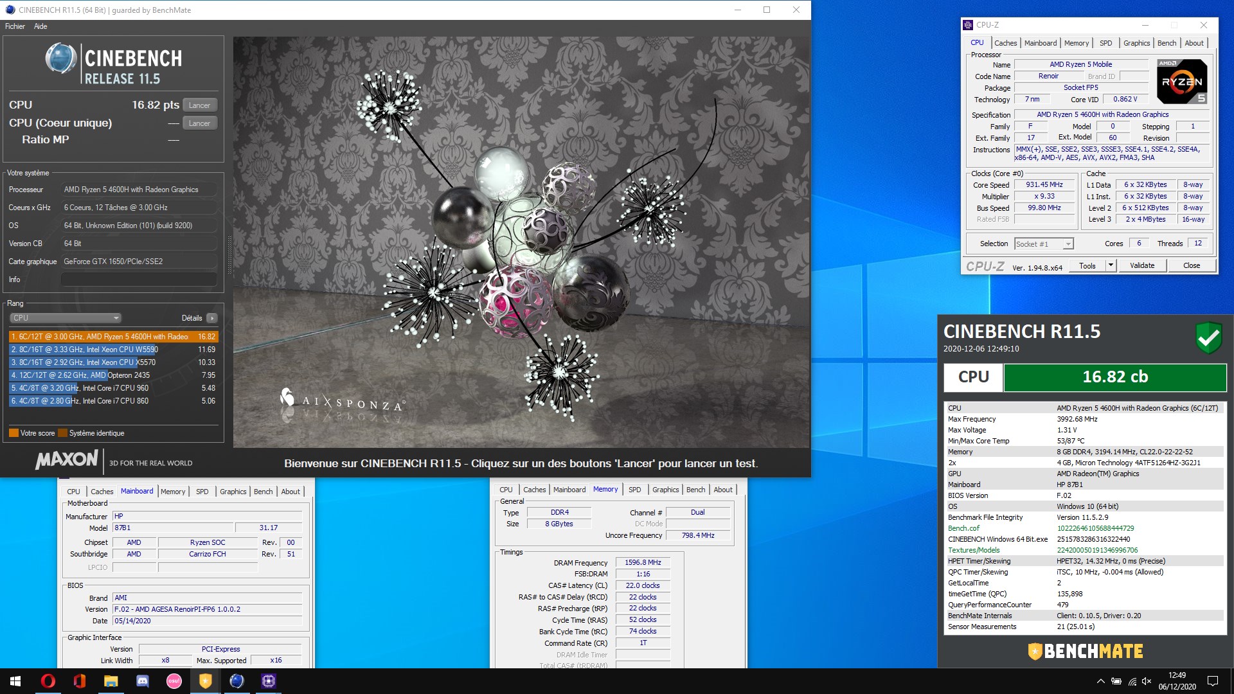The image size is (1234, 694).
Task: Click the brown Système identique swatch
Action: (62, 433)
